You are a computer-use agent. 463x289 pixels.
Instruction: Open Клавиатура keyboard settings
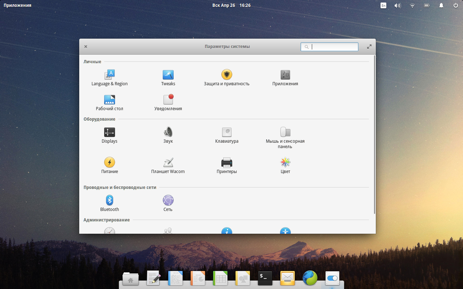pyautogui.click(x=227, y=133)
